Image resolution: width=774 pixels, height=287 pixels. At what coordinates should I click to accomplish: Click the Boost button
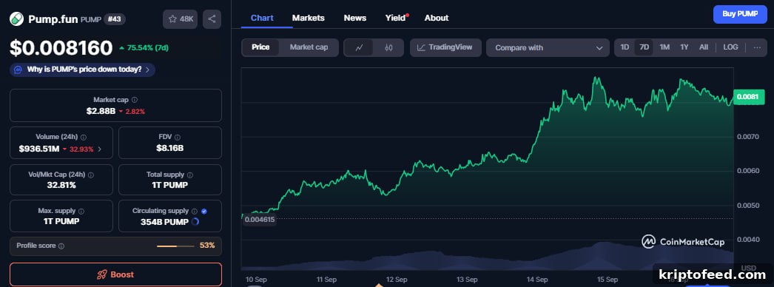(115, 274)
